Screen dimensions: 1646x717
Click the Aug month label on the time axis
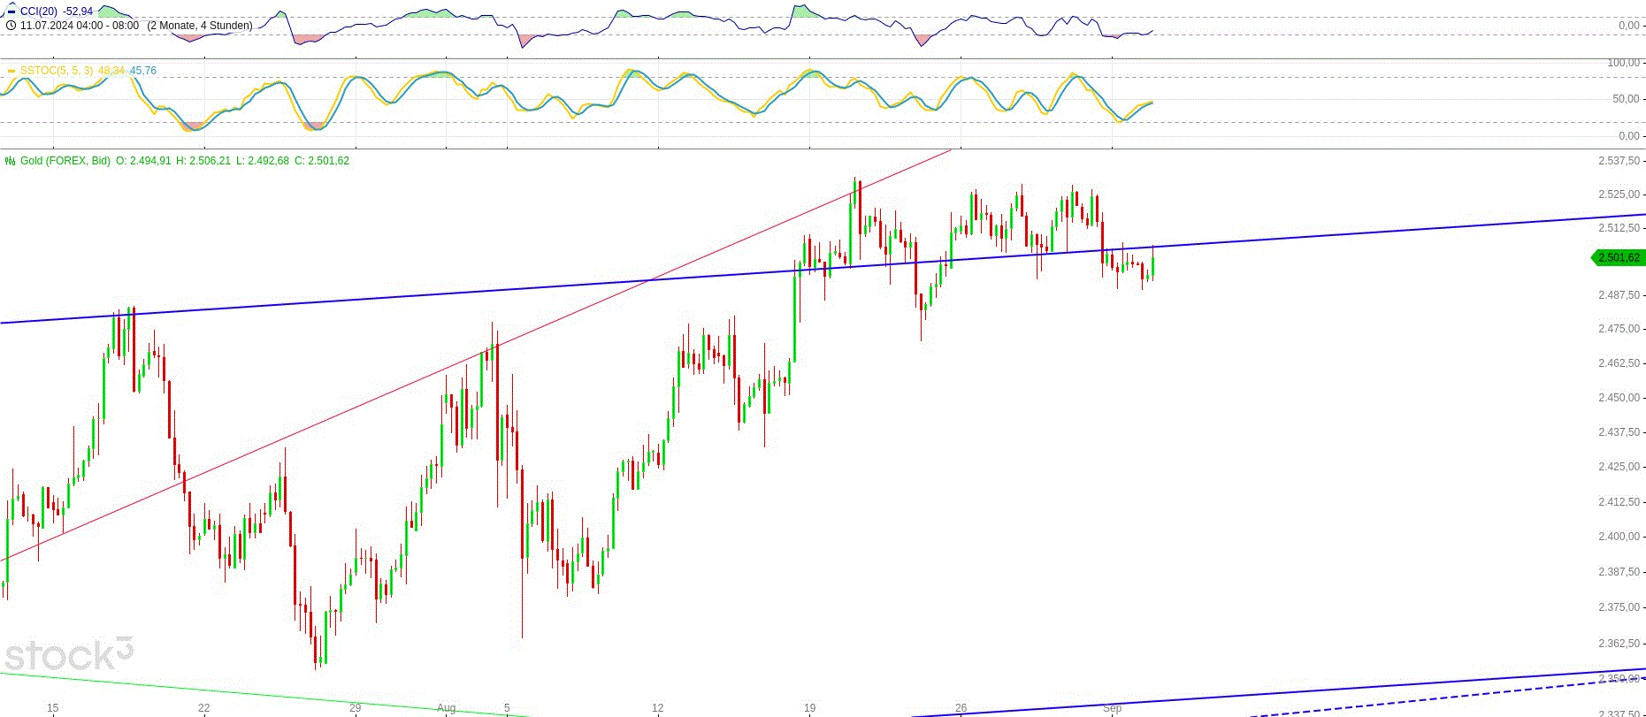click(446, 708)
